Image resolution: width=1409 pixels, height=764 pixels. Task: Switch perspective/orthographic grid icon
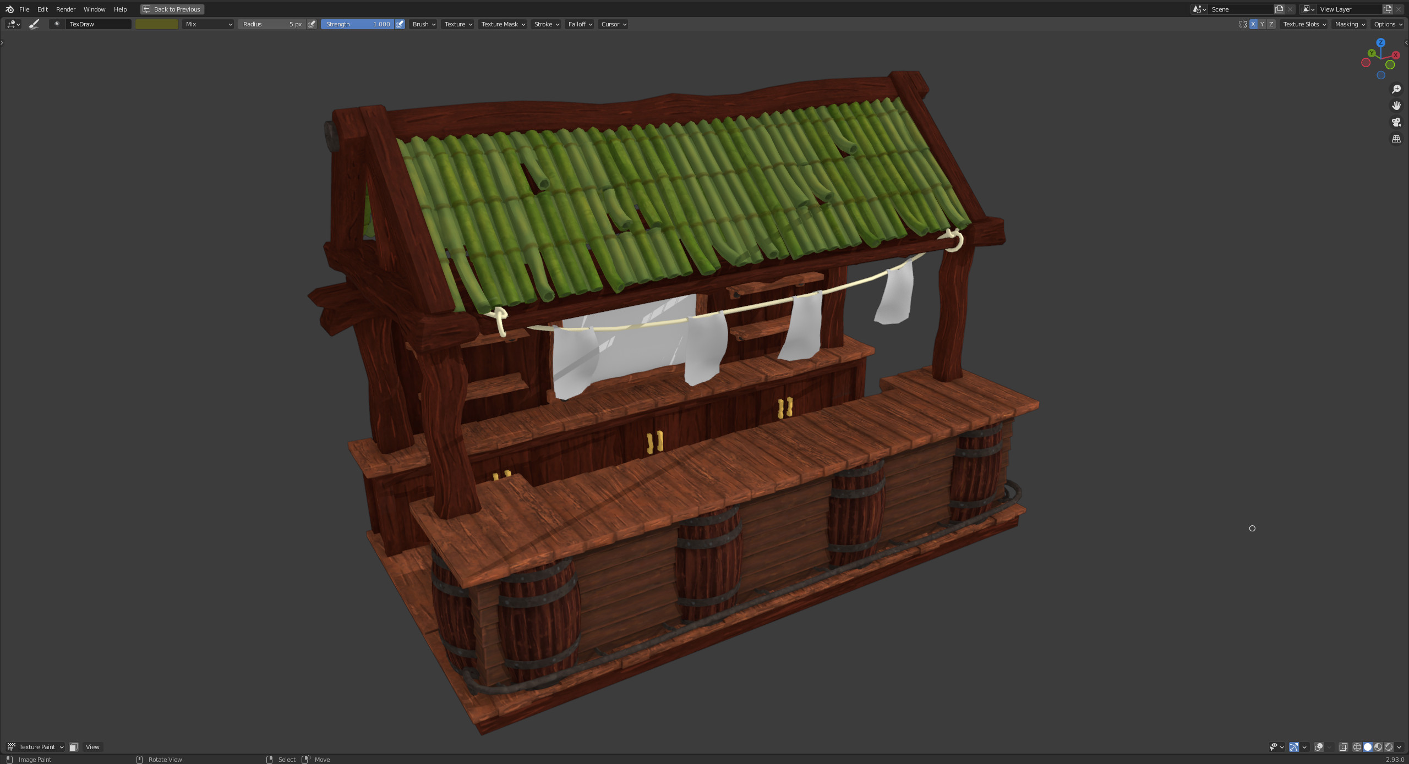click(x=1396, y=139)
